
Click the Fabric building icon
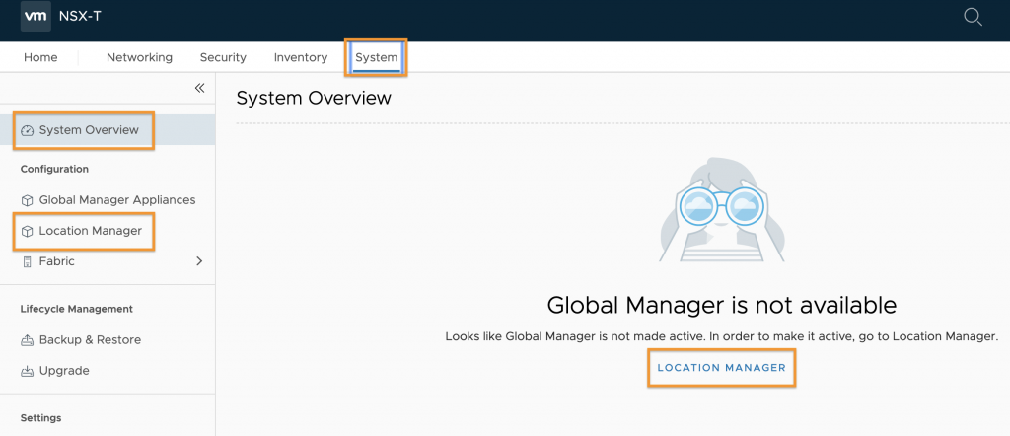pos(27,261)
